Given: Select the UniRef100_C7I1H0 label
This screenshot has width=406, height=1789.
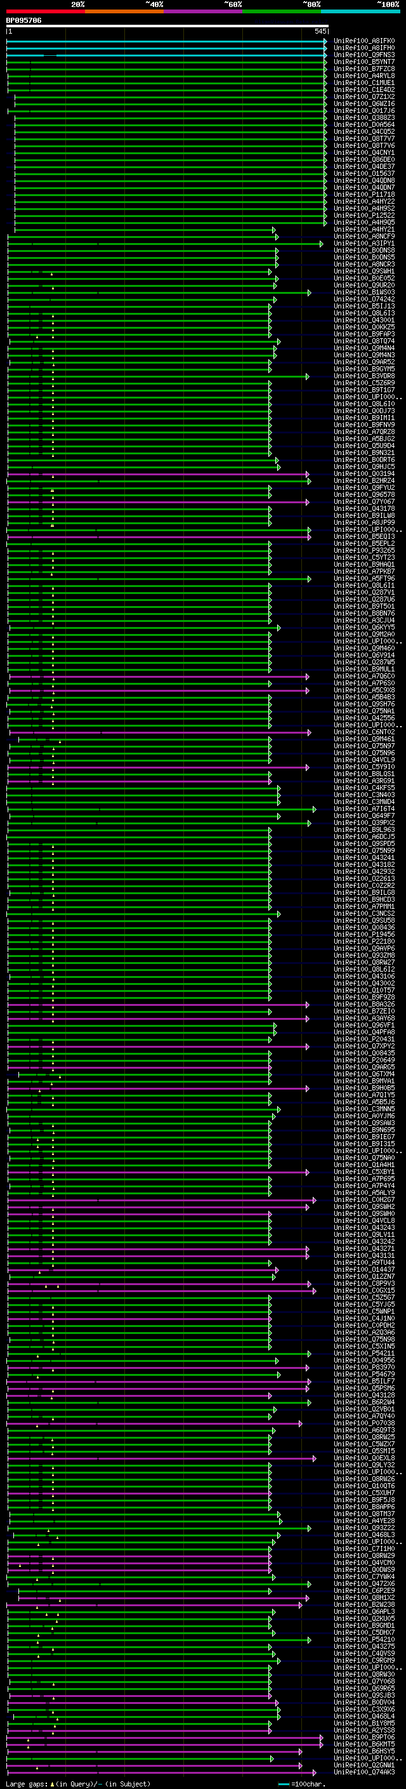Looking at the screenshot, I should [x=363, y=1548].
